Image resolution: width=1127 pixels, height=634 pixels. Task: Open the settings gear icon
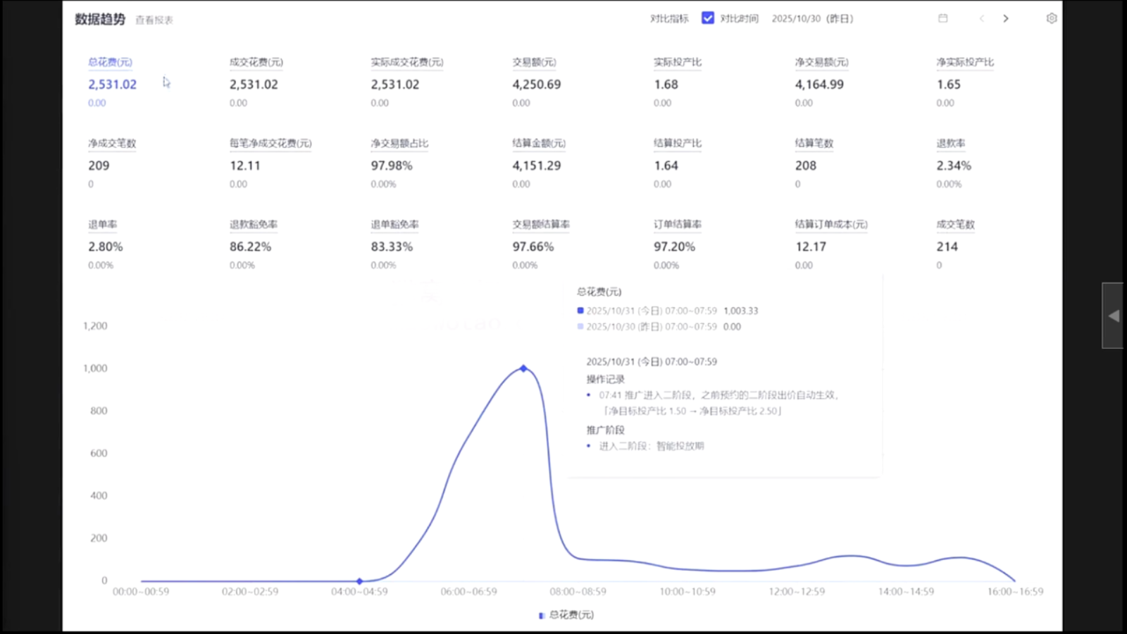(1051, 18)
